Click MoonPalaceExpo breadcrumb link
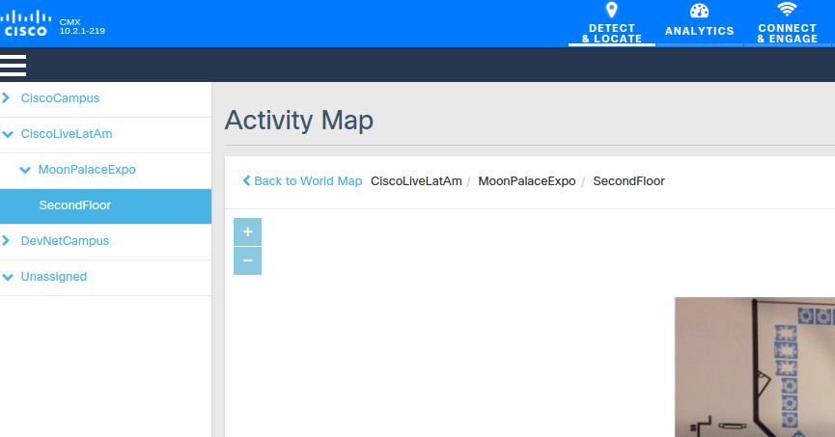The height and width of the screenshot is (437, 835). pos(527,181)
